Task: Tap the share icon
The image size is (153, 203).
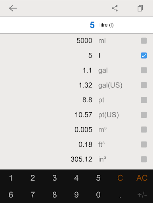Action: [x=115, y=8]
